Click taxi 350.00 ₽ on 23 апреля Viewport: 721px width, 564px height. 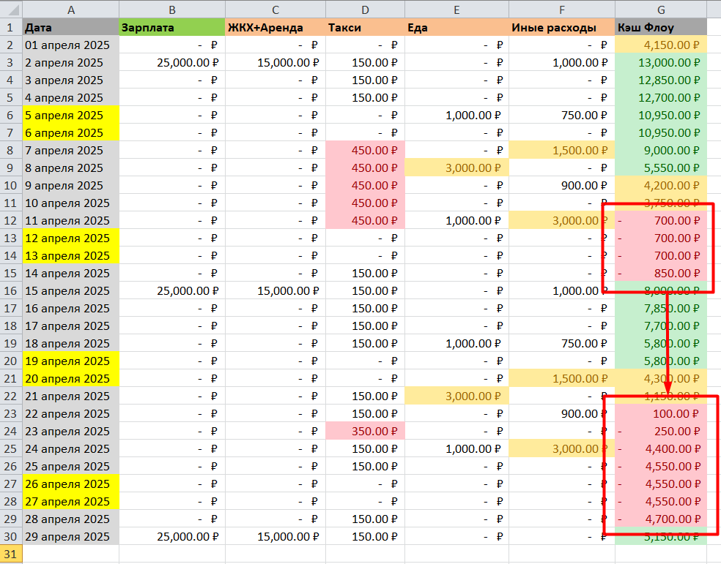365,432
